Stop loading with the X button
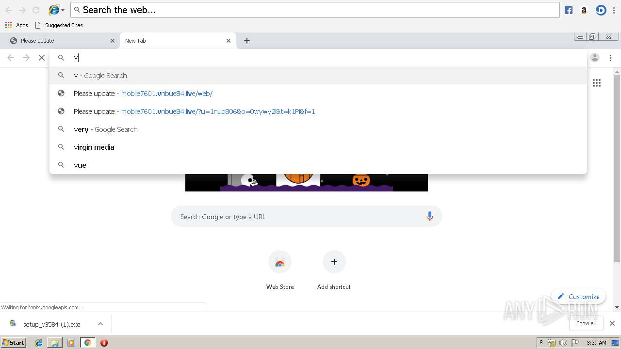The height and width of the screenshot is (349, 621). 42,58
